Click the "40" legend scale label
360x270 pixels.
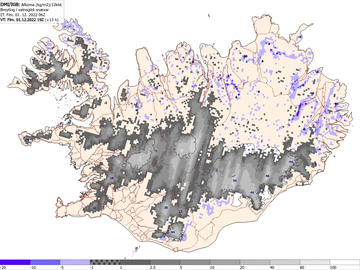pos(272,267)
